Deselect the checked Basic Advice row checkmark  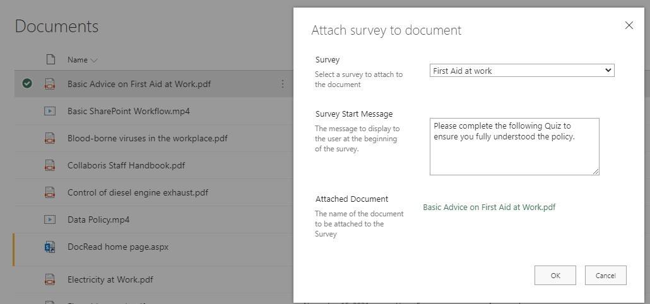click(27, 83)
